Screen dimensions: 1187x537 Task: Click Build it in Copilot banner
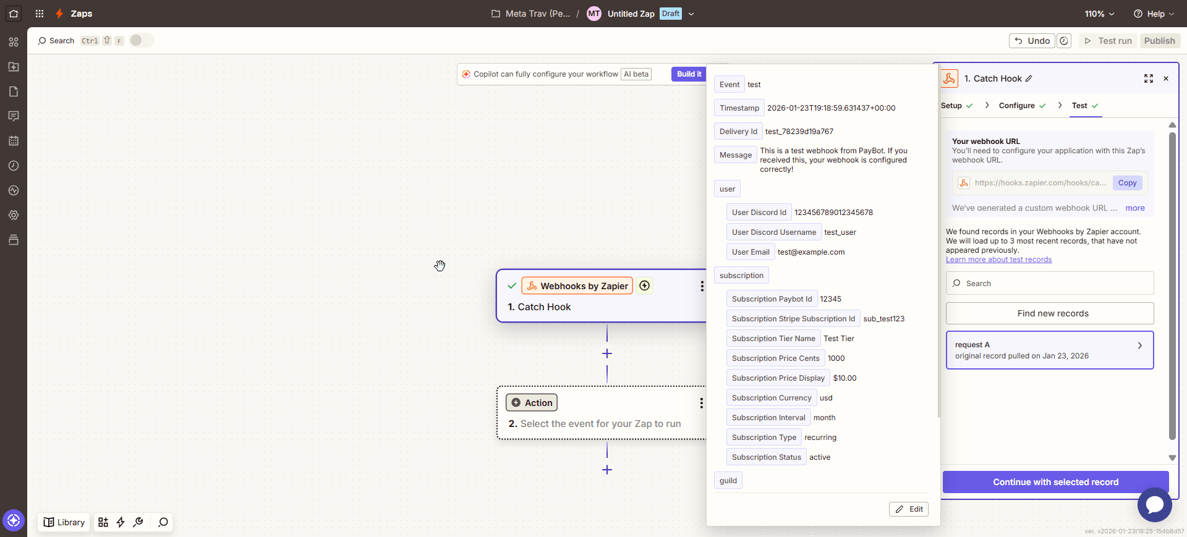689,74
